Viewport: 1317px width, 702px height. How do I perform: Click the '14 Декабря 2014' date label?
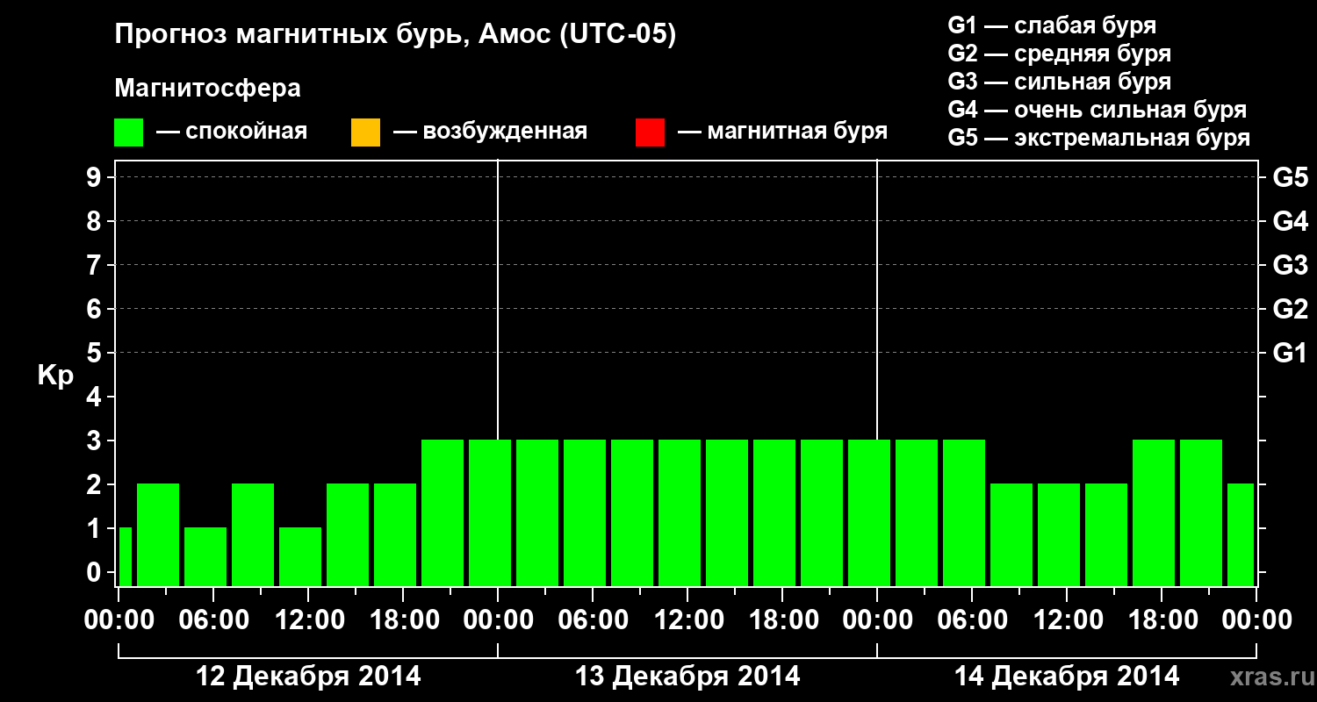1067,677
